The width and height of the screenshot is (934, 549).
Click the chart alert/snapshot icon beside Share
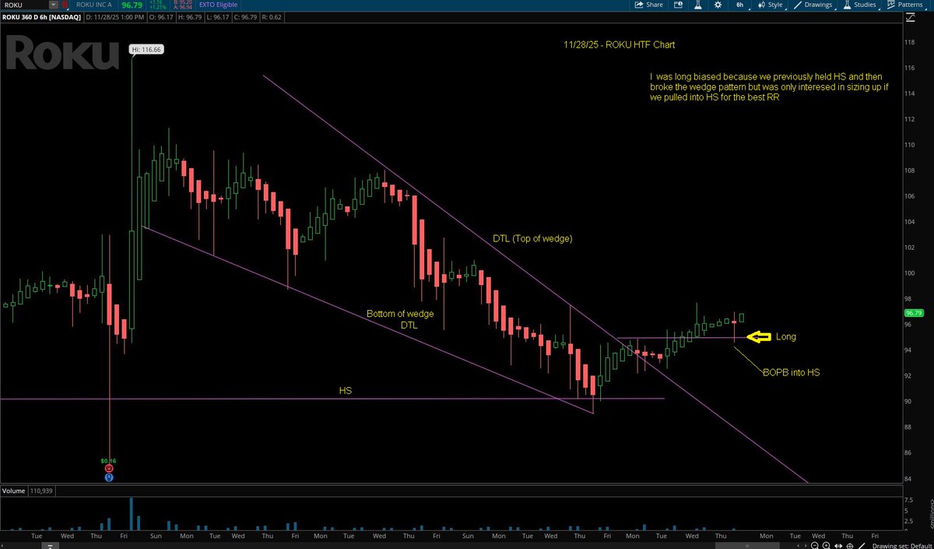678,5
